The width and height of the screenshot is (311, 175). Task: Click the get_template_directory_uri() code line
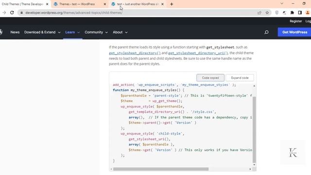173,112
